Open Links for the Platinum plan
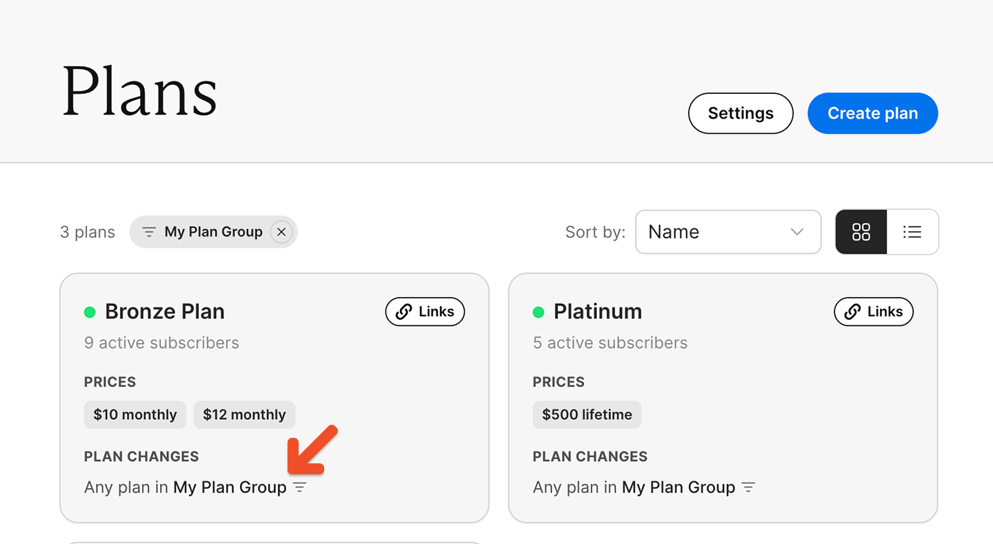This screenshot has width=993, height=544. [x=874, y=312]
